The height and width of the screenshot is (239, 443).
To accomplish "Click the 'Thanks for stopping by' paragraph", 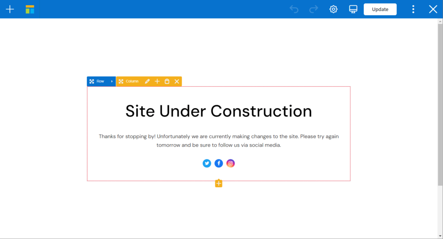I will [218, 141].
